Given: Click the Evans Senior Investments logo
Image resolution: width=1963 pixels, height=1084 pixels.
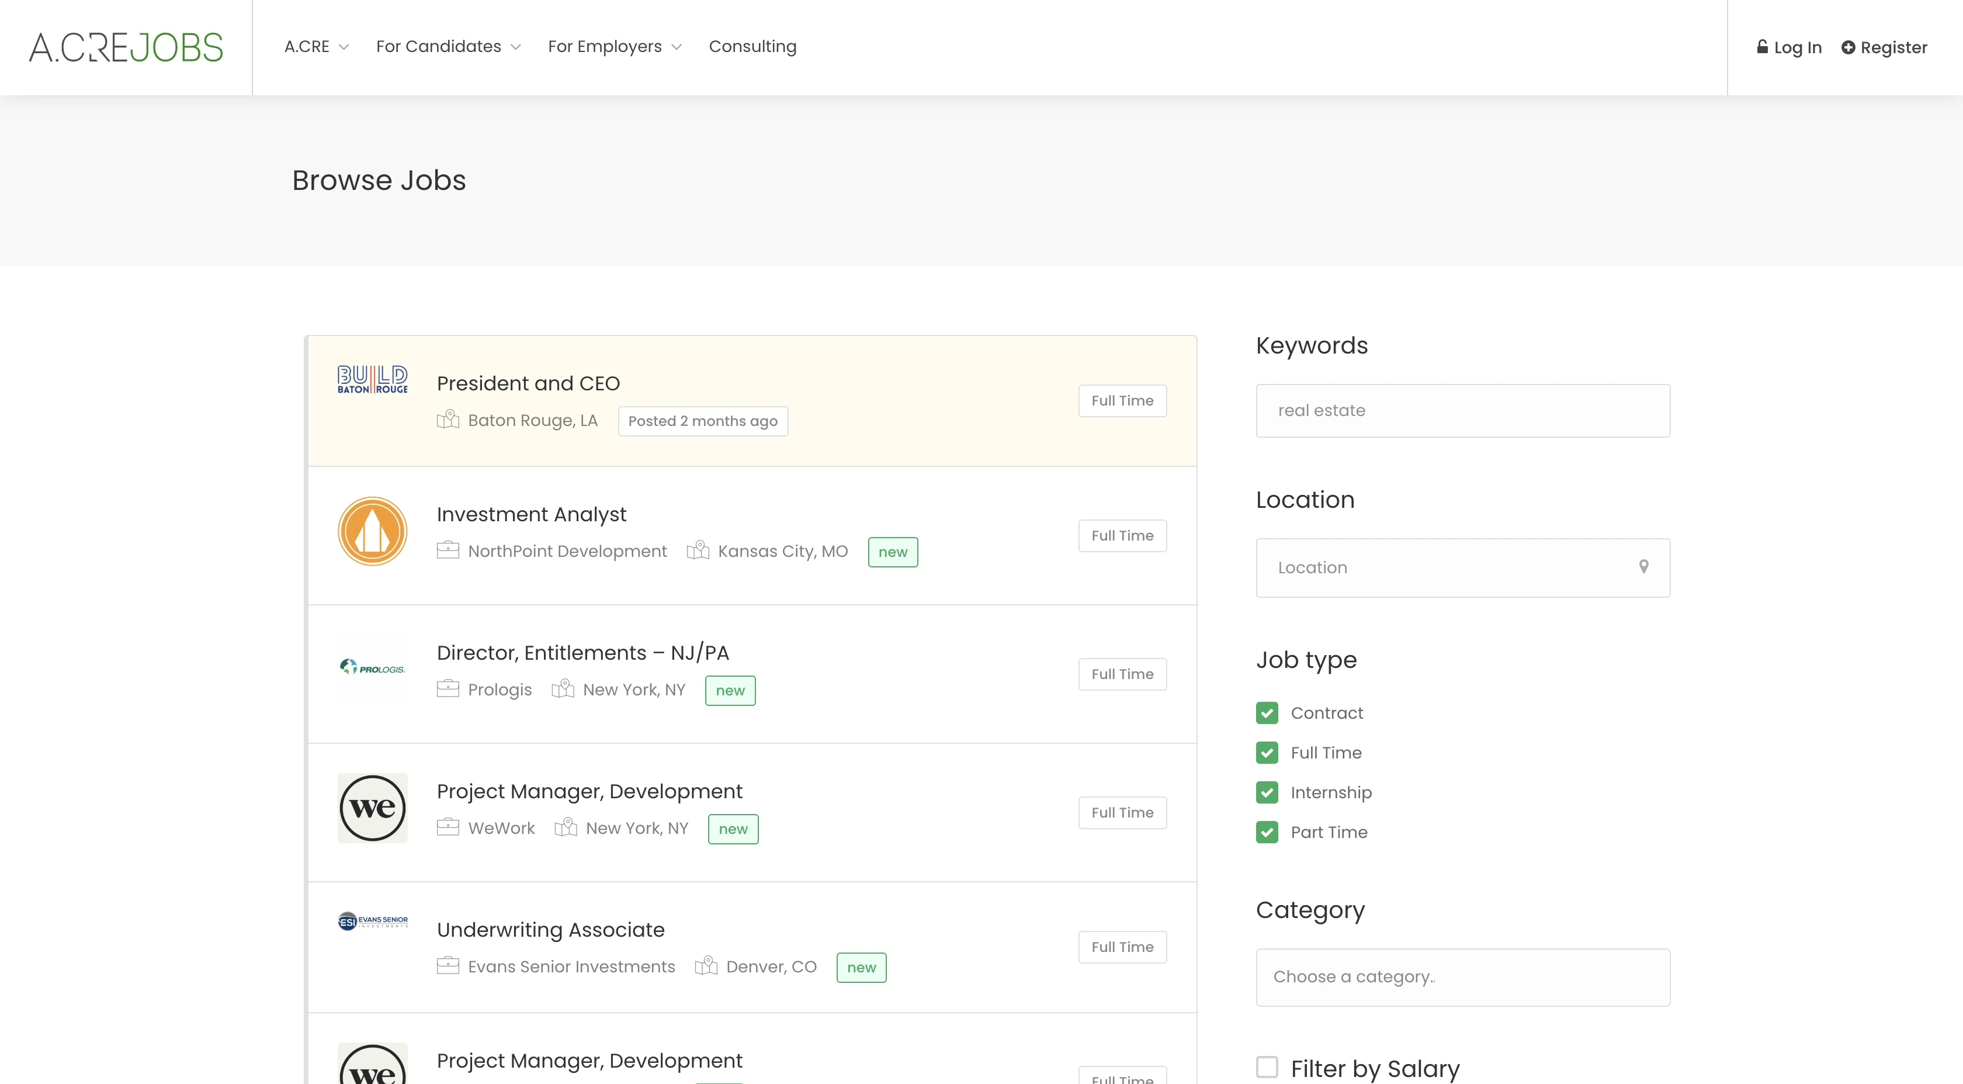Looking at the screenshot, I should tap(372, 921).
